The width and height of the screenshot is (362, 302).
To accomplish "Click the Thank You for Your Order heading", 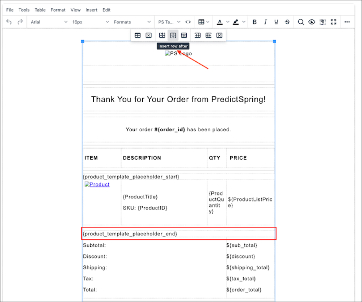I will pos(178,99).
